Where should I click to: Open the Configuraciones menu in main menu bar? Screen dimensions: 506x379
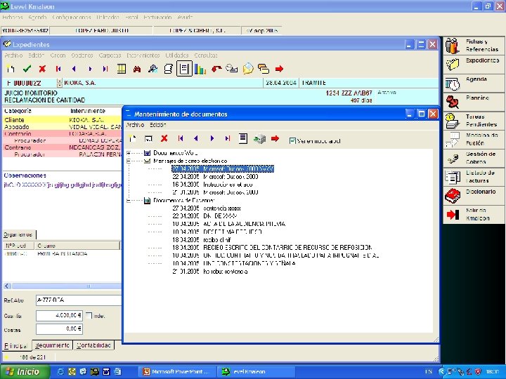[x=71, y=18]
